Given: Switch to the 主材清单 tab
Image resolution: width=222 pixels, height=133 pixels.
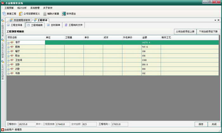Looking at the screenshot, I should 54,25.
